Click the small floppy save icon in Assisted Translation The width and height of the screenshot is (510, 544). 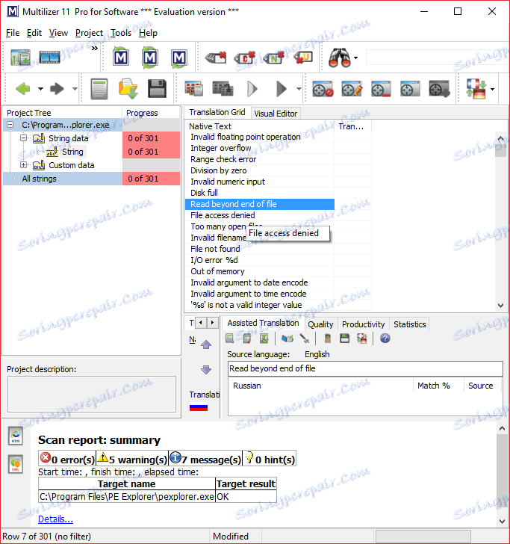click(x=345, y=339)
